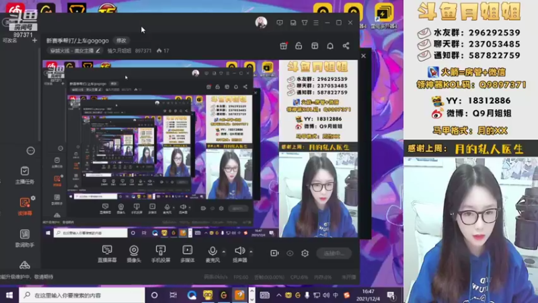The height and width of the screenshot is (303, 538).
Task: Toggle the preview eye icon
Action: click(x=290, y=253)
